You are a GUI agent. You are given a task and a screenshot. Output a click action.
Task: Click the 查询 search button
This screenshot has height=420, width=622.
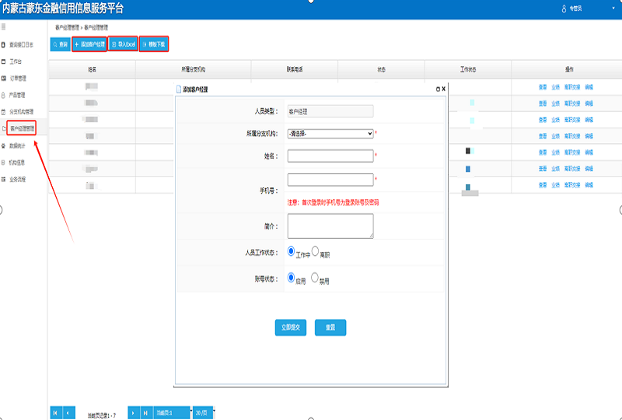click(60, 44)
